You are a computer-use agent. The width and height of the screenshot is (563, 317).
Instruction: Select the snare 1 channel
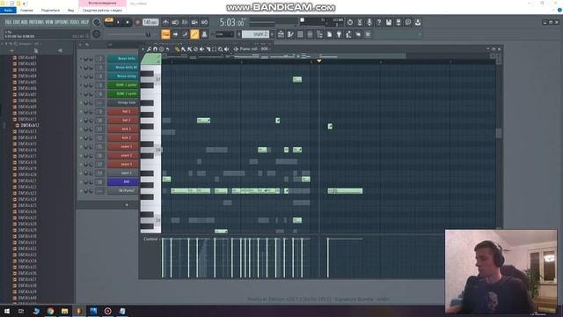tap(123, 147)
